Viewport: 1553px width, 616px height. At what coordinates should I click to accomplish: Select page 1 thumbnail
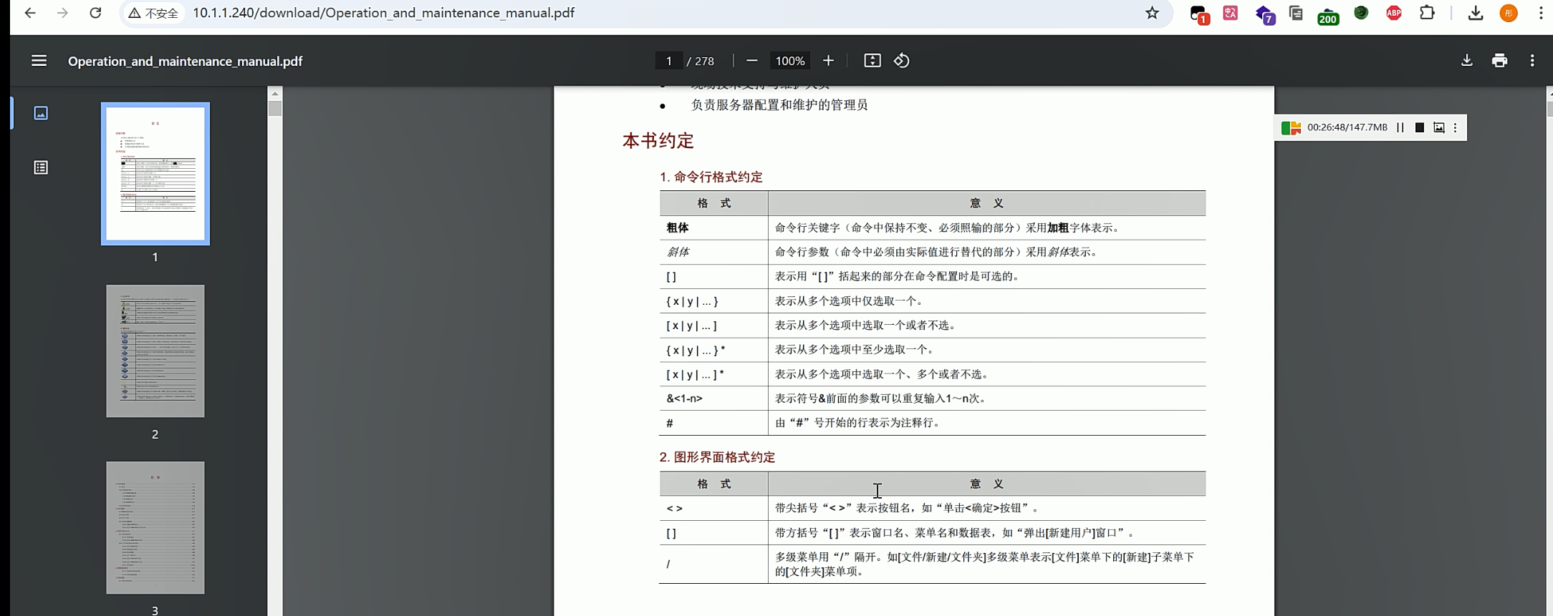pyautogui.click(x=155, y=174)
